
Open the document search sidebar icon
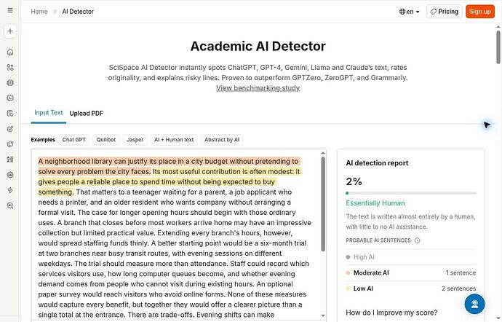pyautogui.click(x=10, y=113)
